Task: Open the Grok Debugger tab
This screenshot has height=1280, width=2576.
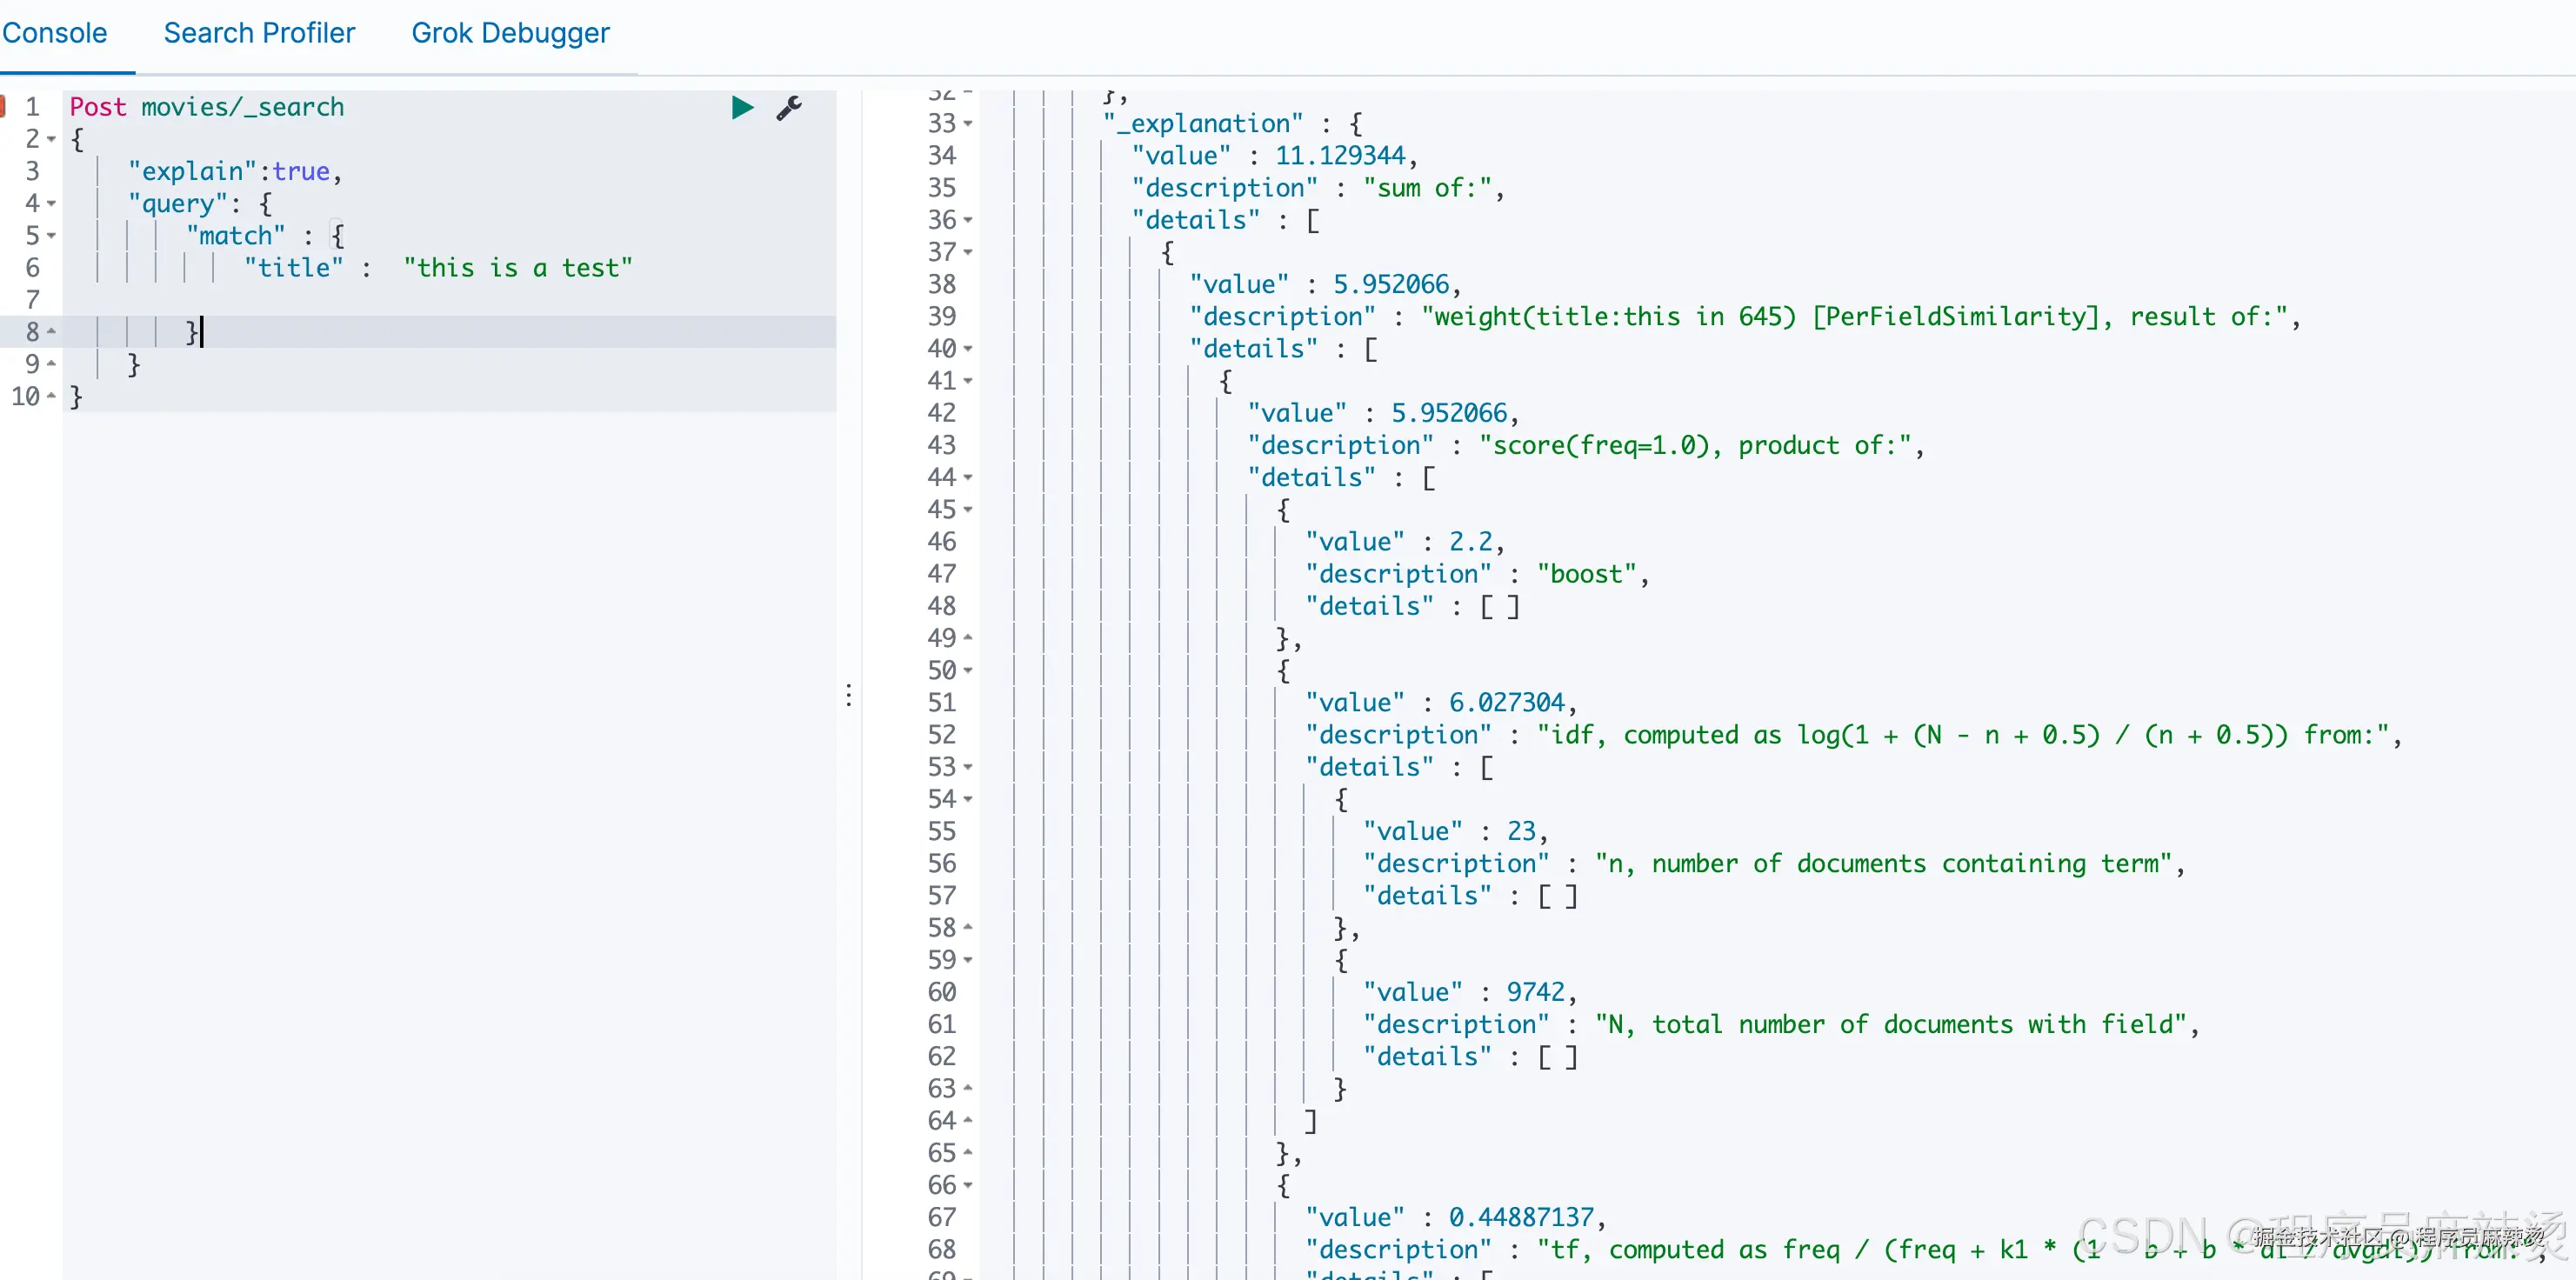Action: tap(510, 33)
